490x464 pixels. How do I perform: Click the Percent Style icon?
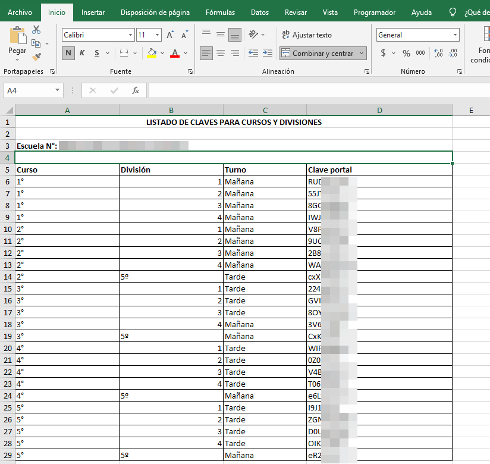[406, 53]
